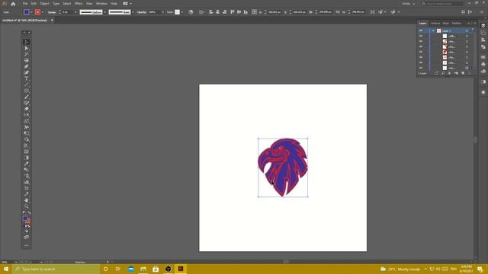Click the red stroke swatch in control bar
488x274 pixels.
(x=37, y=12)
